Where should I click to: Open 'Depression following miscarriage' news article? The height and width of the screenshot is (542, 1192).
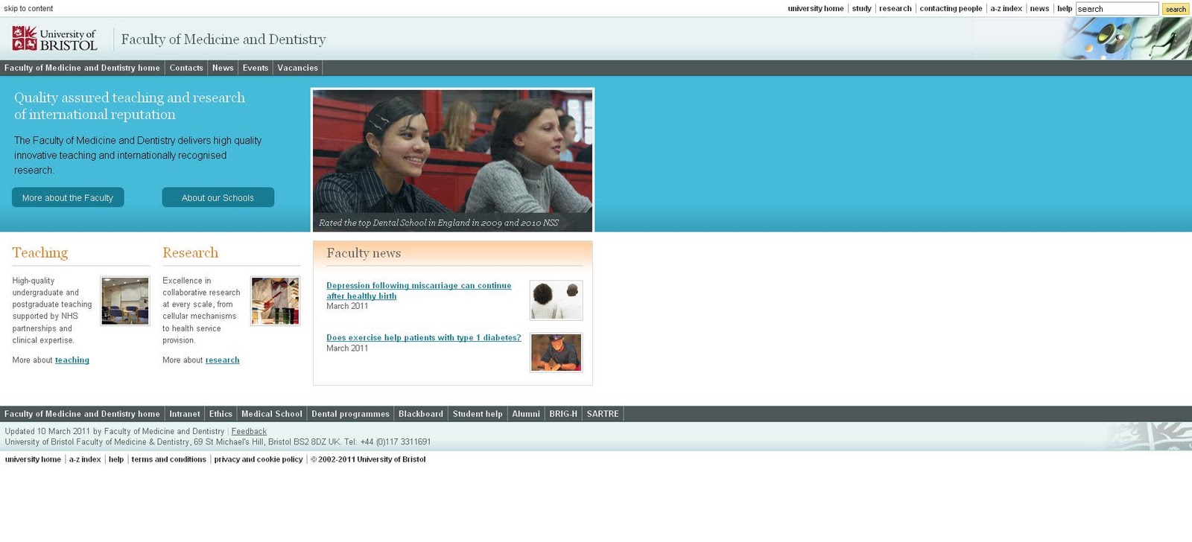tap(419, 291)
